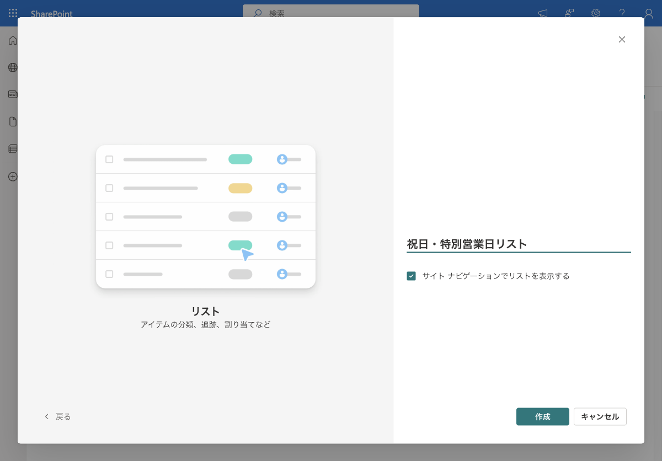Uncheck サイト ナビゲーションでリストを表示する checkbox
662x461 pixels.
[x=411, y=276]
